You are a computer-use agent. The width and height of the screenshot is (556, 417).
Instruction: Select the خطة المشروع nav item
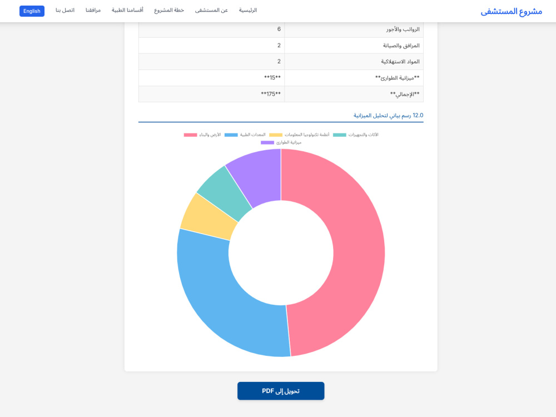click(169, 10)
